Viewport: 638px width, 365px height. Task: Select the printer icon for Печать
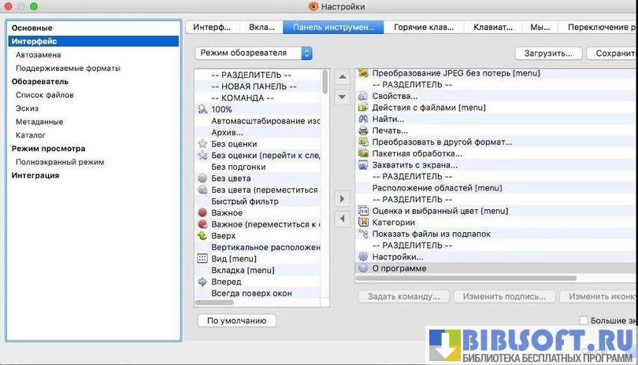pos(363,131)
